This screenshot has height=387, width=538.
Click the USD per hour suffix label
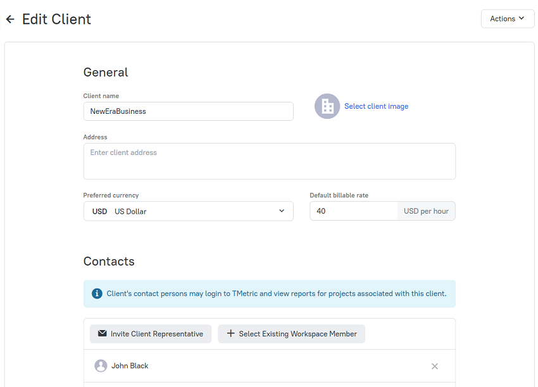tap(426, 211)
